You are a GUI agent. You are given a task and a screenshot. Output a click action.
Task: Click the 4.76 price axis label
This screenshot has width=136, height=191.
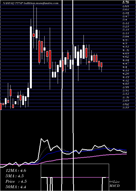click(x=126, y=50)
